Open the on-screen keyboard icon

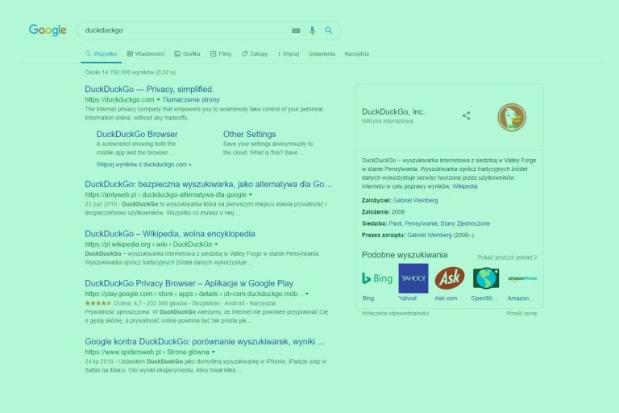click(x=296, y=31)
